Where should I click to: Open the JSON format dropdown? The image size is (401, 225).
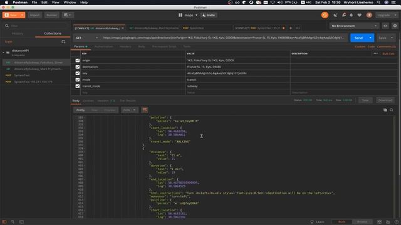tap(130, 110)
